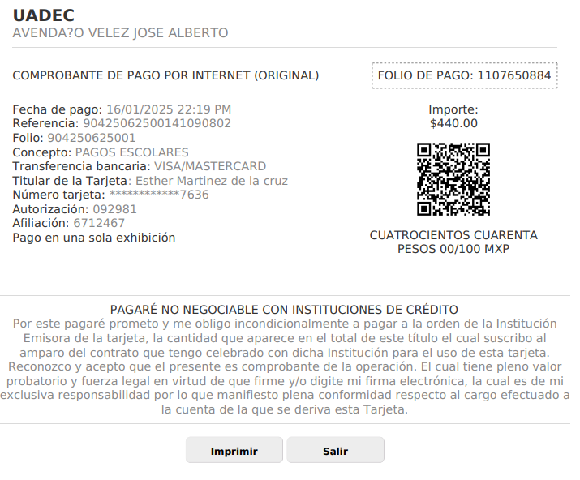Select the Folio de Pago number box
Image resolution: width=580 pixels, height=480 pixels.
click(x=464, y=75)
